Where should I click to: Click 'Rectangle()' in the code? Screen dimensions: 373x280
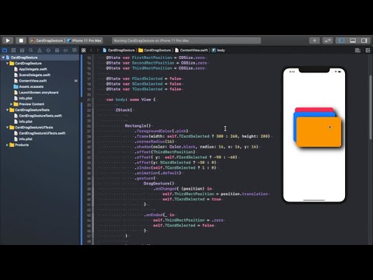tap(138, 126)
